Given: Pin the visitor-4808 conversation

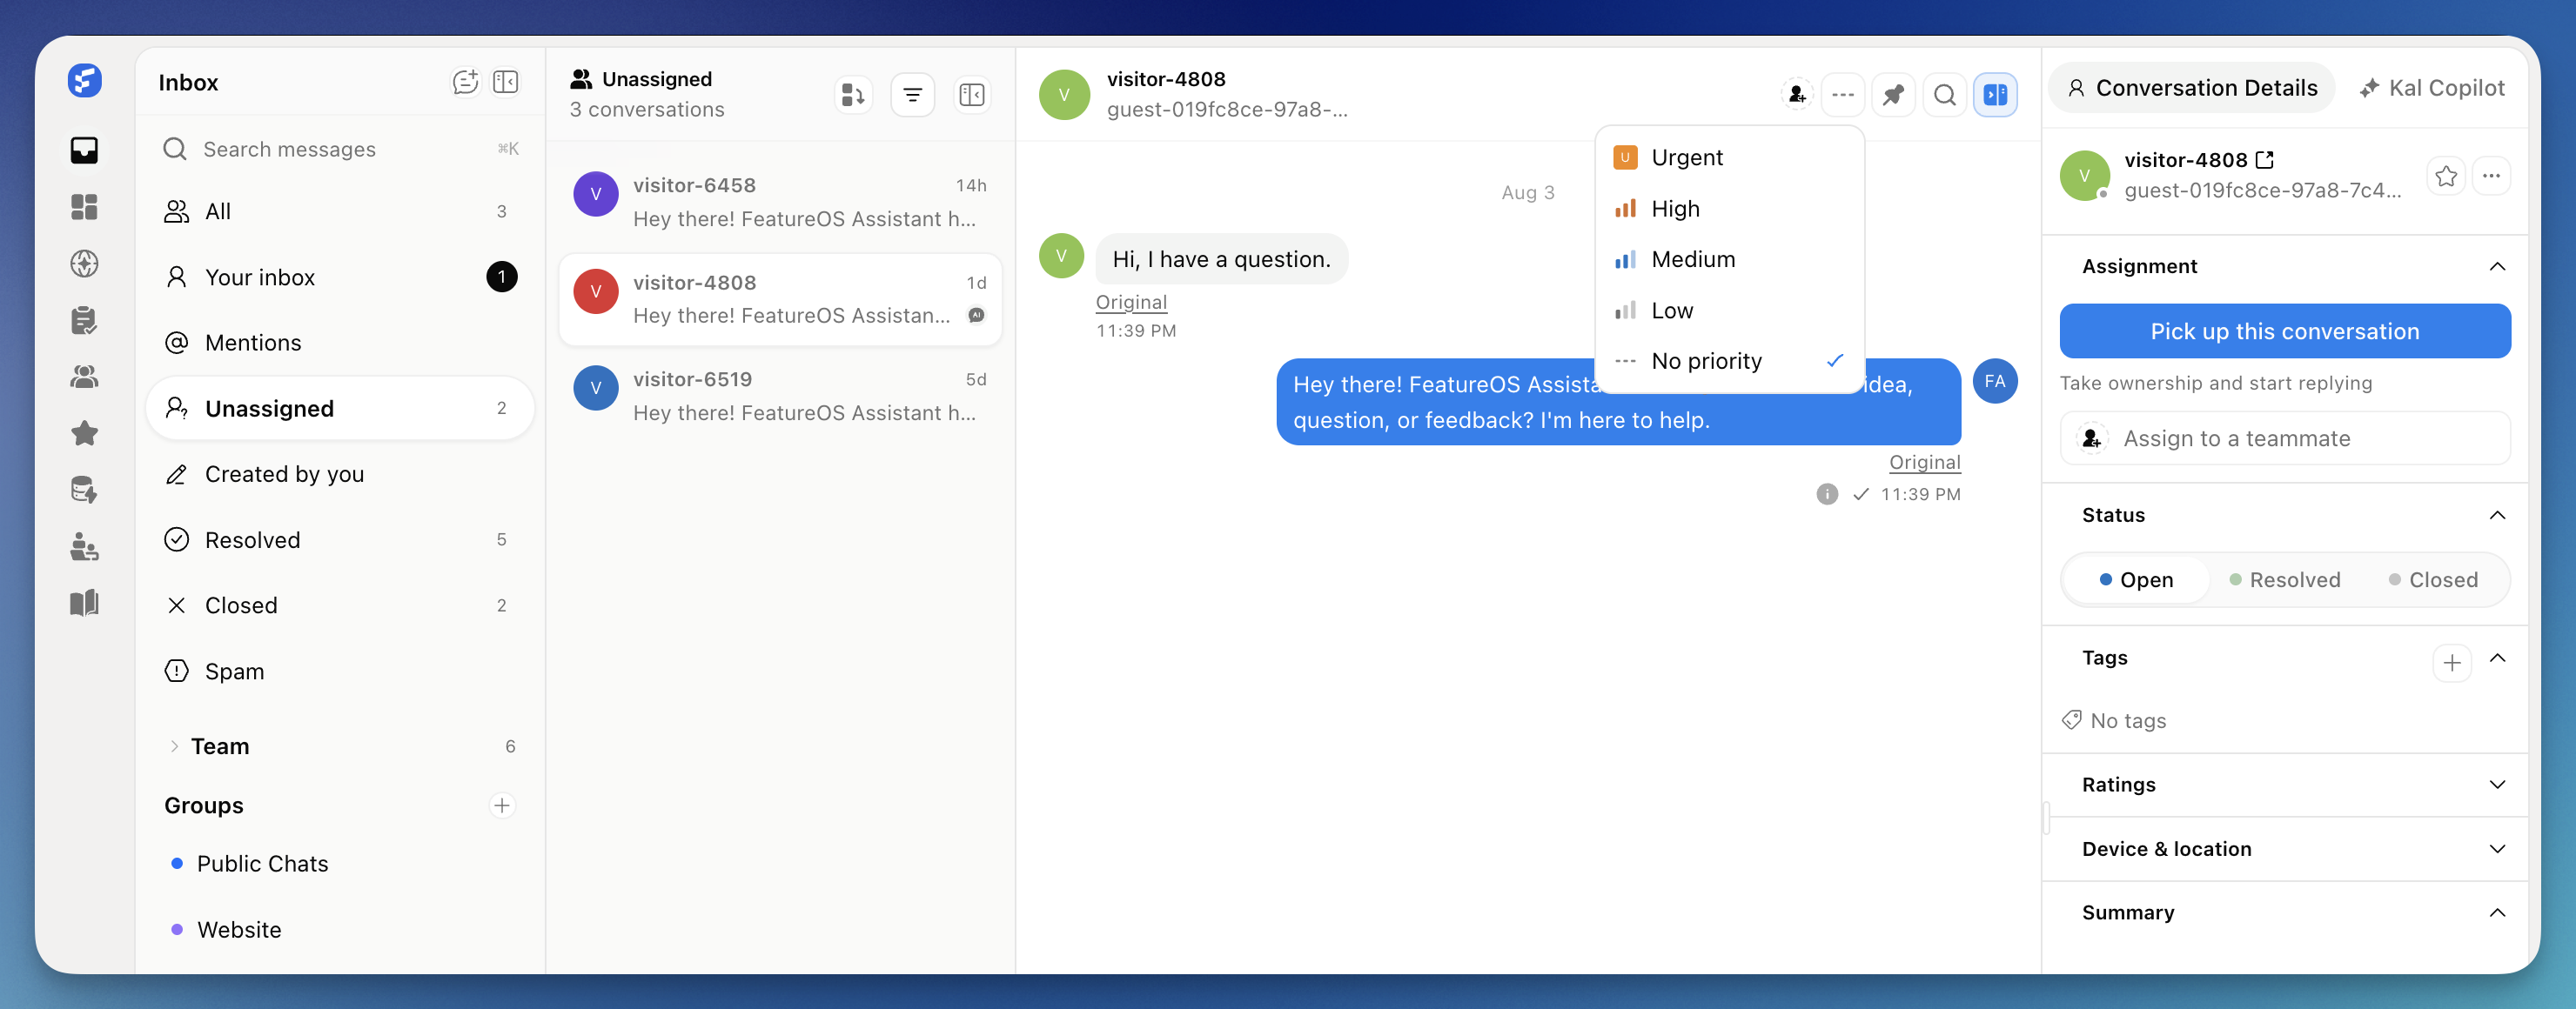Looking at the screenshot, I should (x=1893, y=95).
